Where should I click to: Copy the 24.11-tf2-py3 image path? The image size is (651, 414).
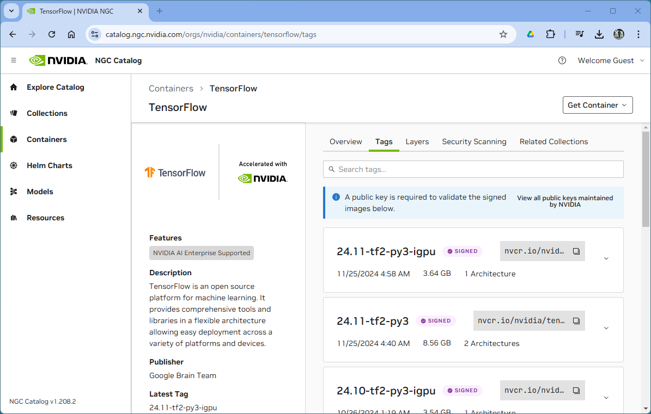pyautogui.click(x=576, y=321)
